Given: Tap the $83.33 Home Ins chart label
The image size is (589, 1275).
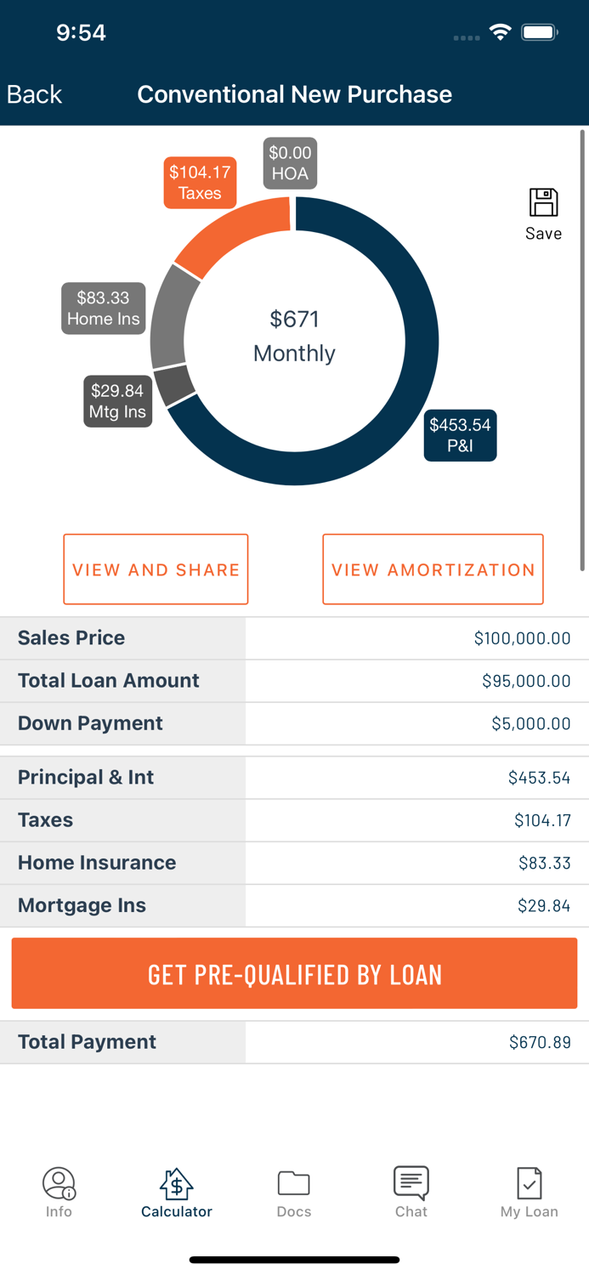Looking at the screenshot, I should 103,308.
